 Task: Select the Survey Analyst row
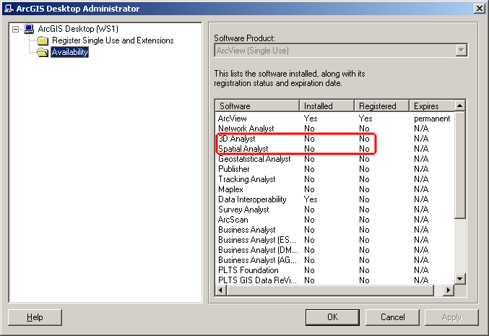coord(335,210)
